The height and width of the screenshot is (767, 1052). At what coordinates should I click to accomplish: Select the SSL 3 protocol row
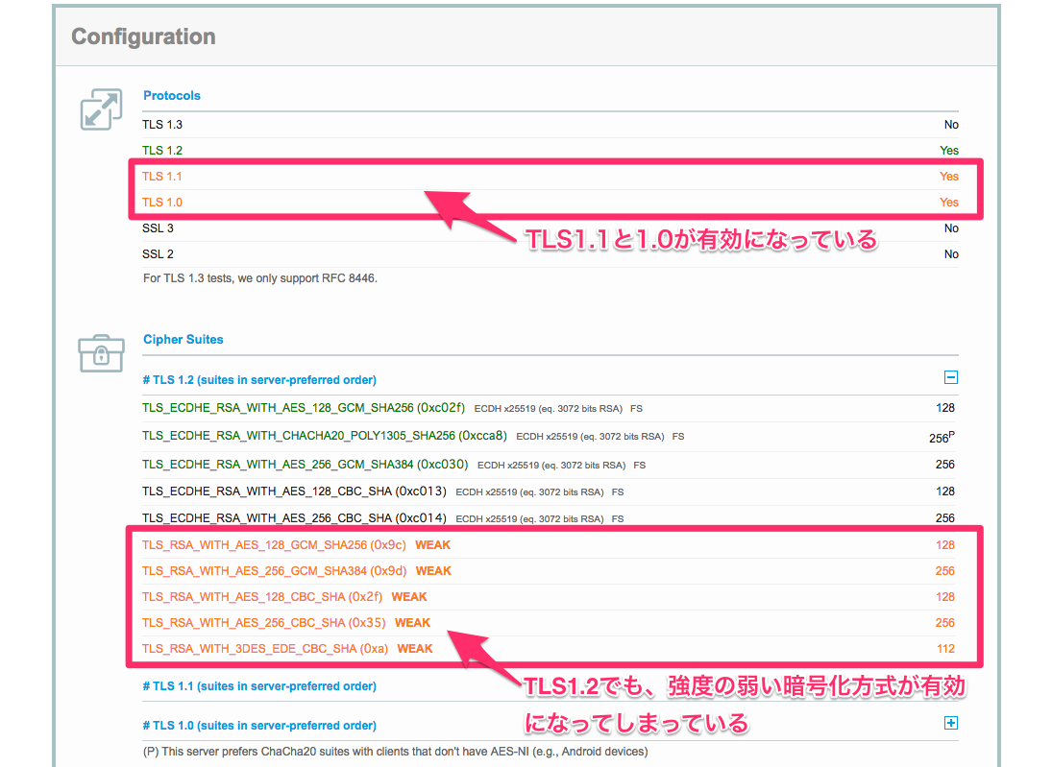pyautogui.click(x=158, y=228)
